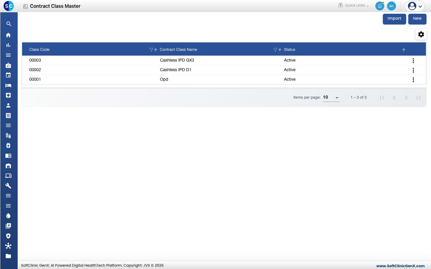The image size is (431, 269).
Task: Open table settings with the gear icon
Action: [421, 34]
